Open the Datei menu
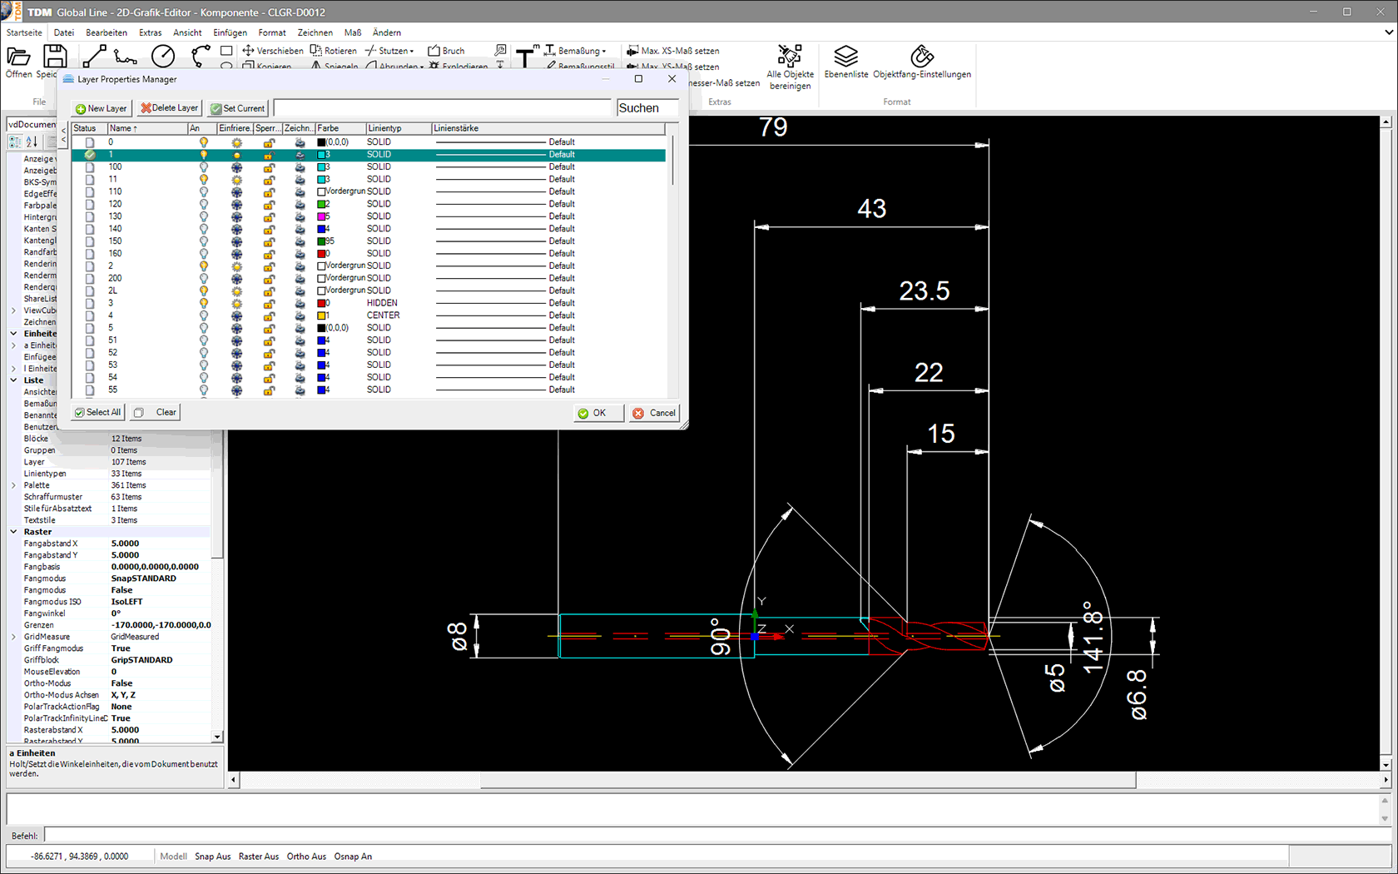 pyautogui.click(x=64, y=32)
